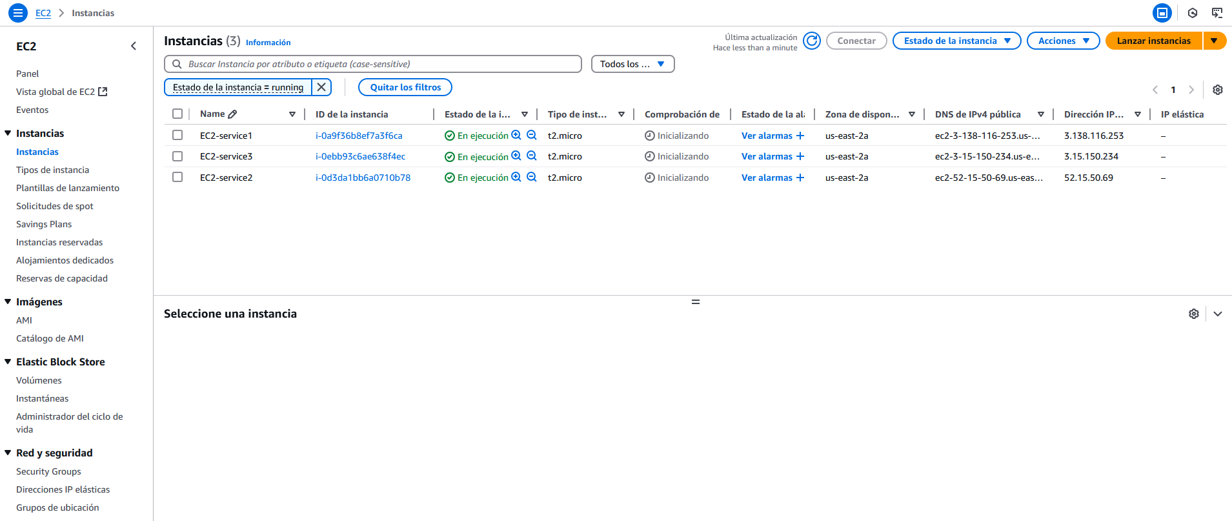Check the EC2-service1 row checkbox
This screenshot has height=521, width=1232.
(x=177, y=135)
